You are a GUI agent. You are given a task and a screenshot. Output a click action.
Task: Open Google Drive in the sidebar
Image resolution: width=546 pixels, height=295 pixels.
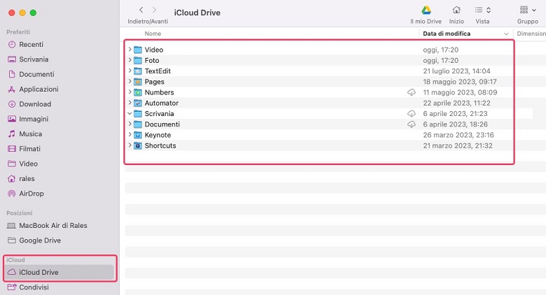click(34, 240)
